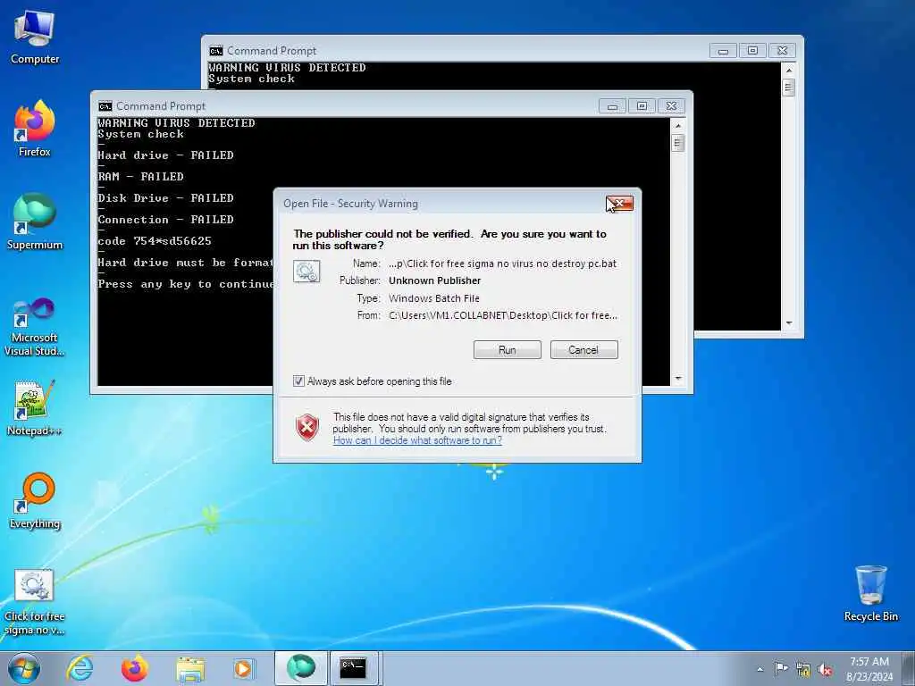Click the 'code 754*sd56625' line
Image resolution: width=915 pixels, height=686 pixels.
pyautogui.click(x=155, y=241)
